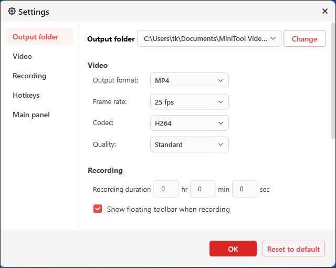
Task: Click the recording duration seconds field
Action: click(244, 189)
